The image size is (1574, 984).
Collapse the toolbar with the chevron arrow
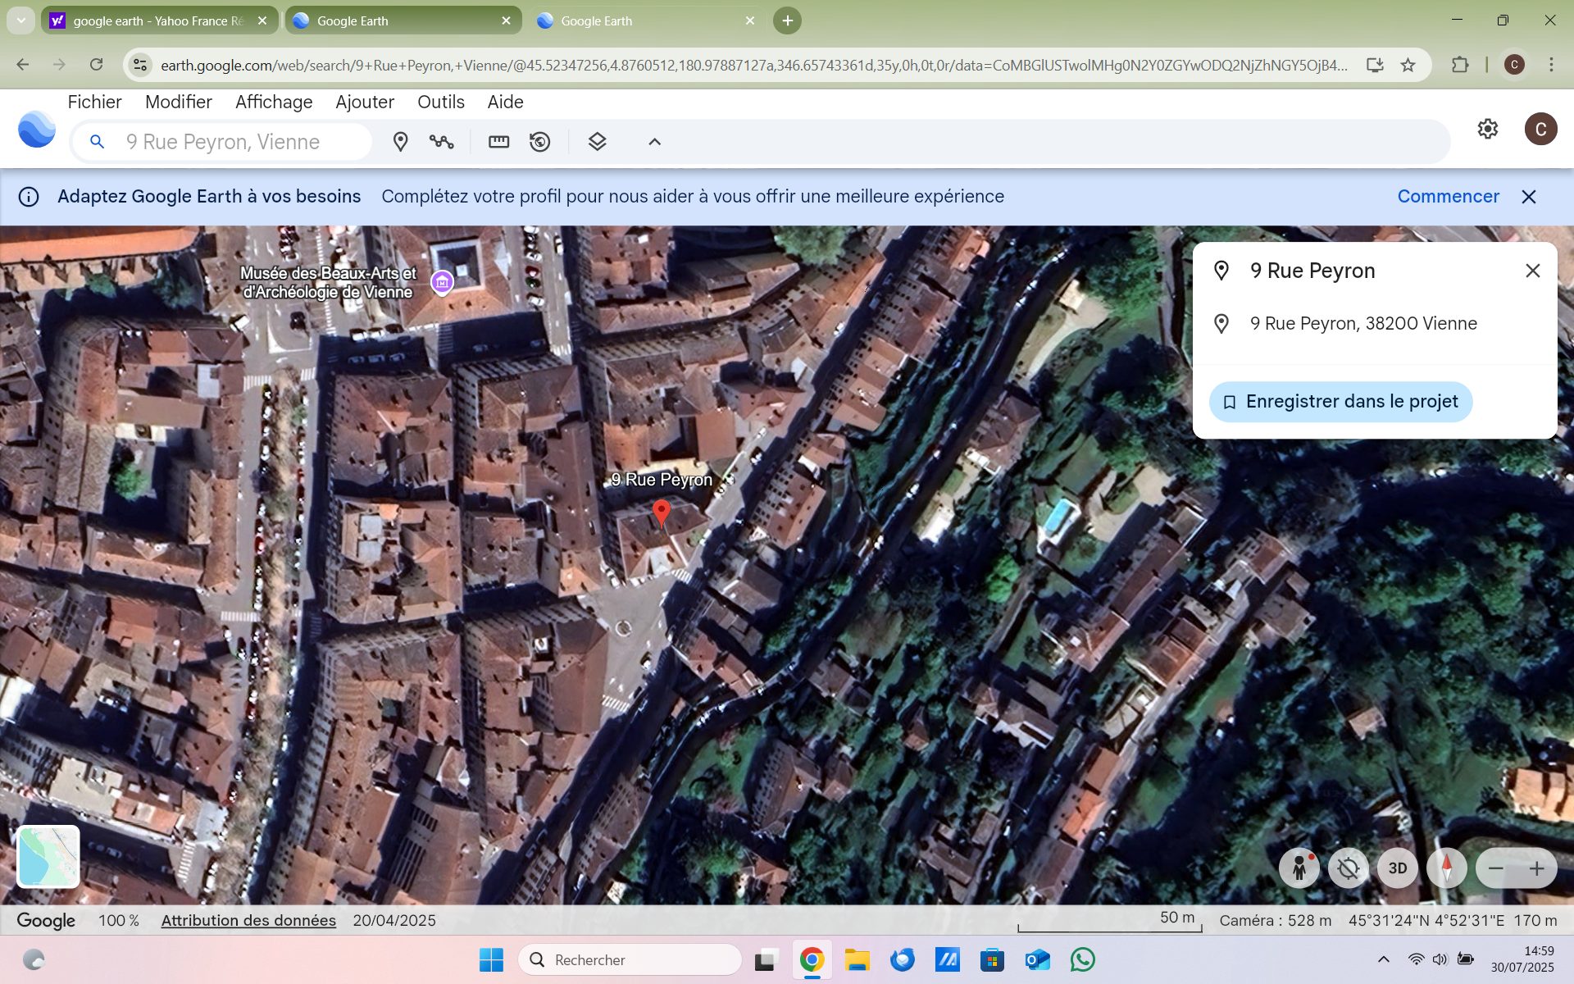[x=654, y=142]
